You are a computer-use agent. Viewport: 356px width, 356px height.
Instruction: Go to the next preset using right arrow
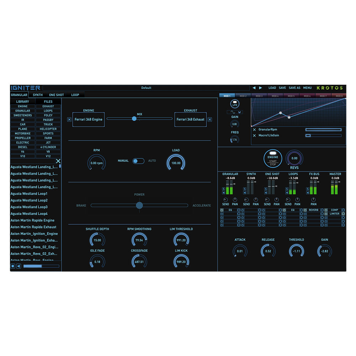pyautogui.click(x=261, y=88)
